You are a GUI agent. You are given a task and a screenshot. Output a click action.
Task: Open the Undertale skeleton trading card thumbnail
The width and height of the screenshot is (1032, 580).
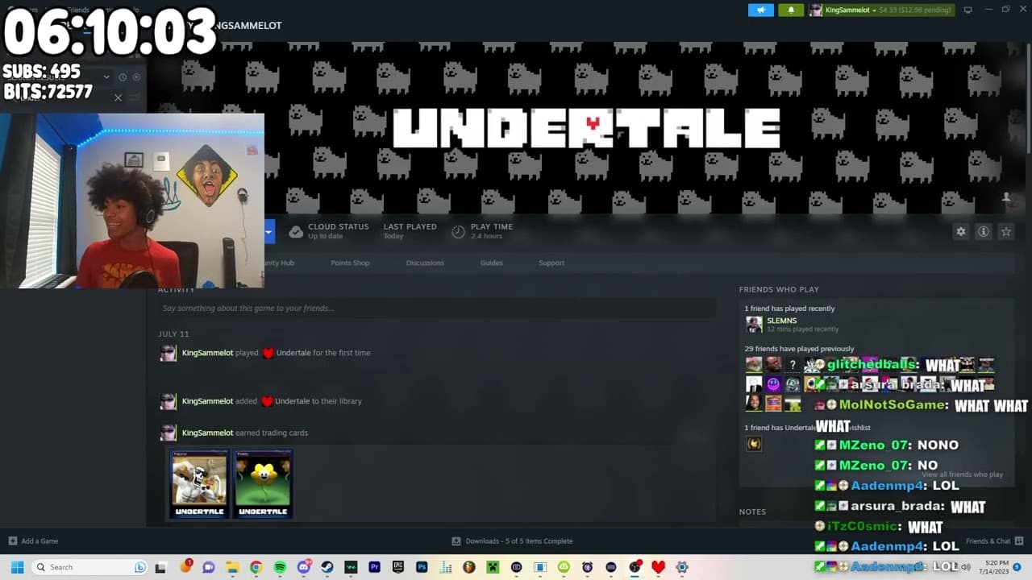tap(199, 483)
